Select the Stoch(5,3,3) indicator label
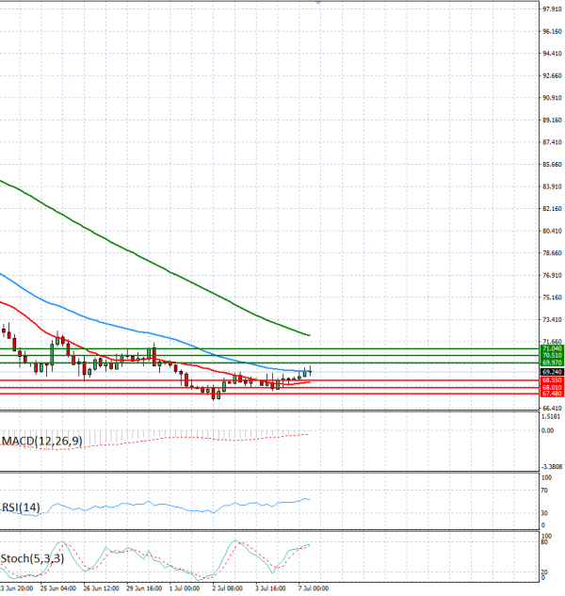 pos(32,558)
